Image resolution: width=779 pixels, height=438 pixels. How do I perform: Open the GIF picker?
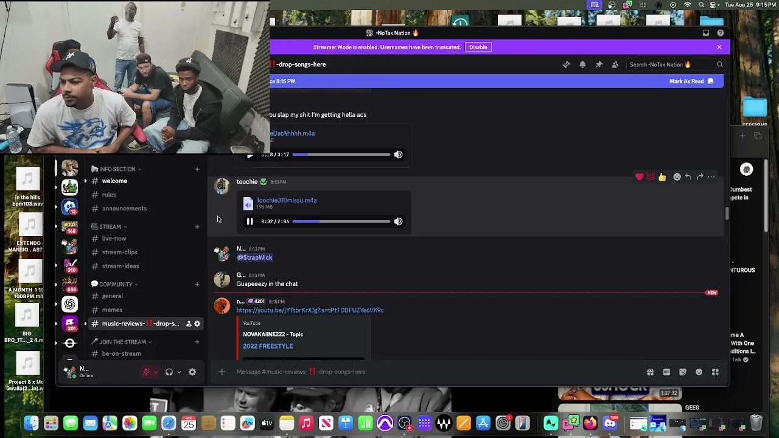click(x=666, y=372)
